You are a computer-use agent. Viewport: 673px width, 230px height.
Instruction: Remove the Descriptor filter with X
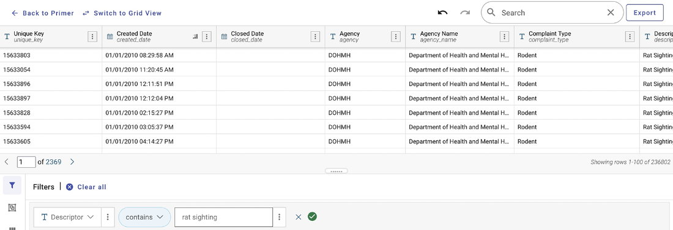tap(299, 217)
